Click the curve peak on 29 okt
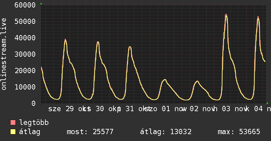 point(65,40)
